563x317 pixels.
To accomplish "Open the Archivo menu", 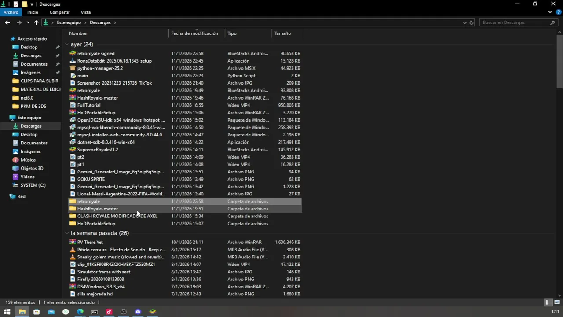I will coord(11,12).
